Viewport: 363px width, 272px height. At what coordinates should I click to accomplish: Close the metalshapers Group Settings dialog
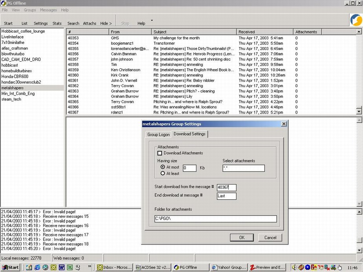point(284,124)
